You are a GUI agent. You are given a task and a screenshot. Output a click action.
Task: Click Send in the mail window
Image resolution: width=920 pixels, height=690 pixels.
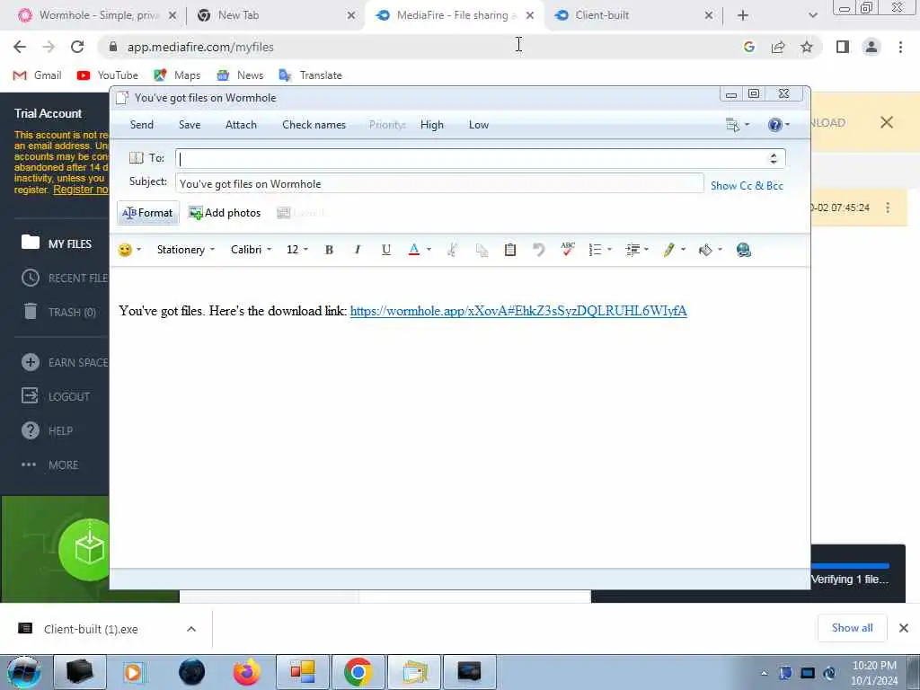tap(141, 125)
